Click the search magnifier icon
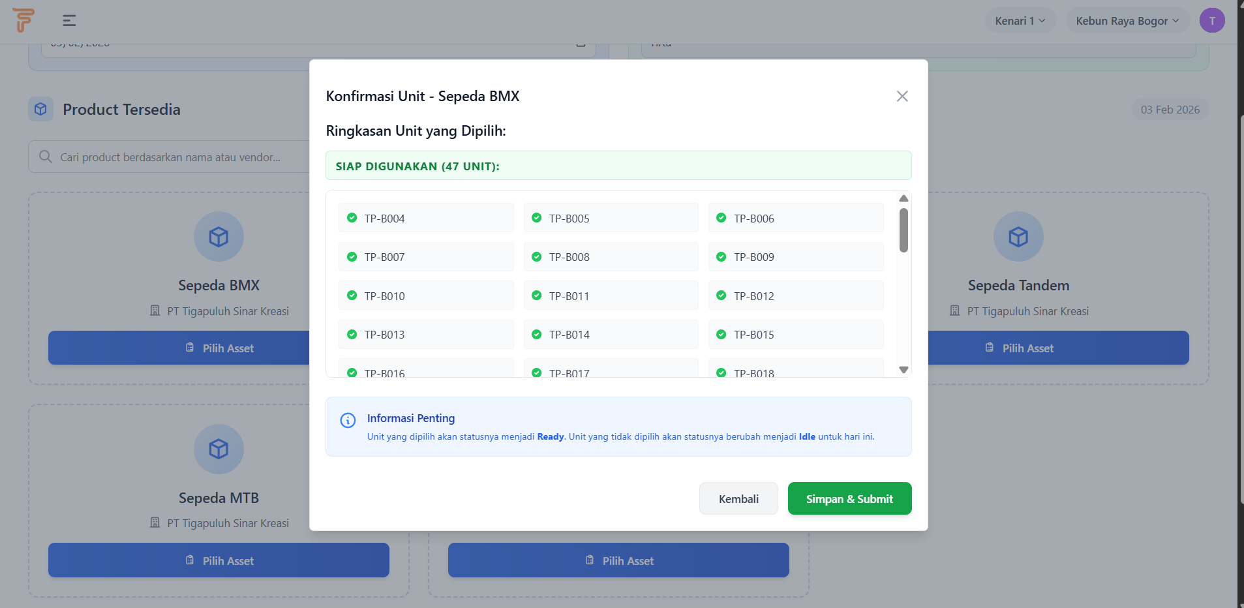 tap(46, 157)
